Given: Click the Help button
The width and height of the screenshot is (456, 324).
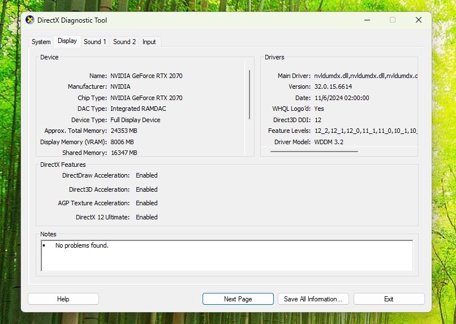Looking at the screenshot, I should point(63,299).
